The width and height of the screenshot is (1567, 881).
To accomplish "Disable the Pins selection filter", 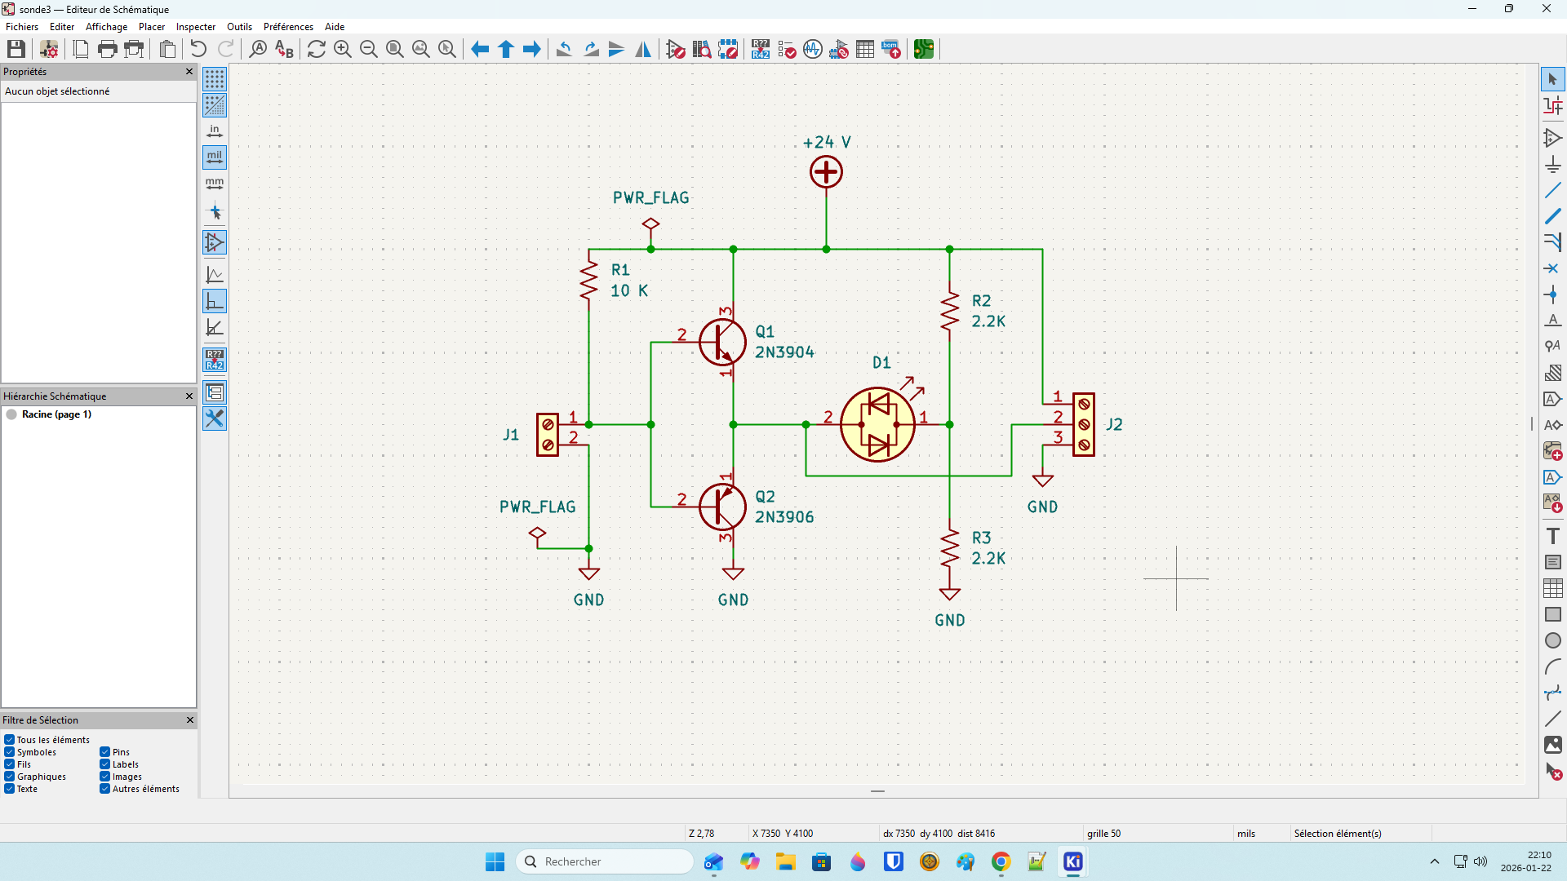I will point(105,752).
